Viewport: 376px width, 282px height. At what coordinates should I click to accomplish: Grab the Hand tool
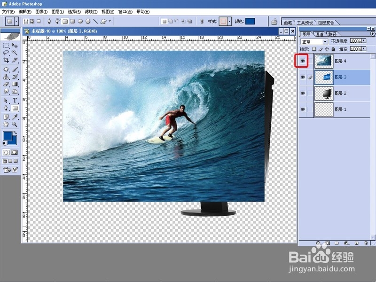click(x=6, y=125)
